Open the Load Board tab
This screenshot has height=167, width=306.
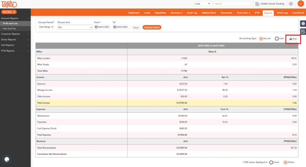pyautogui.click(x=298, y=13)
